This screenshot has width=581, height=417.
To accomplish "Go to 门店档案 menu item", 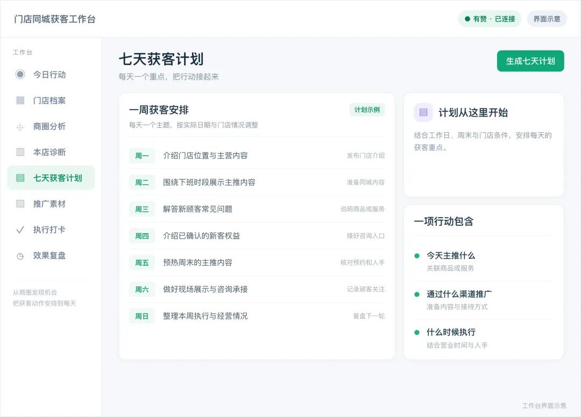I will [51, 100].
